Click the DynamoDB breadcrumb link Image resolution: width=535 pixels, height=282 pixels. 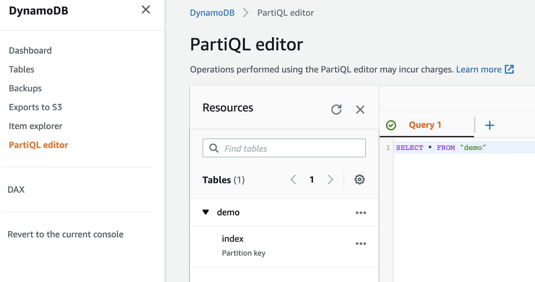point(212,13)
